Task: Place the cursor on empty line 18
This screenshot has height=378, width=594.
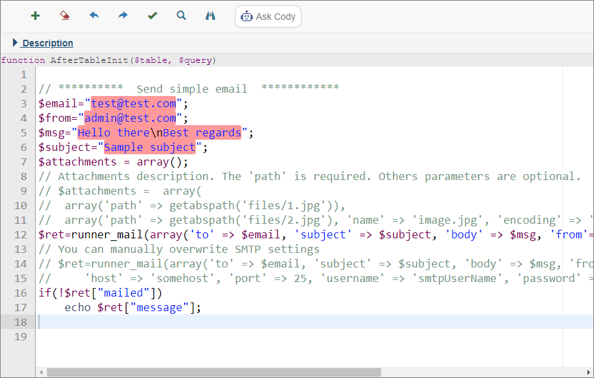Action: tap(314, 322)
